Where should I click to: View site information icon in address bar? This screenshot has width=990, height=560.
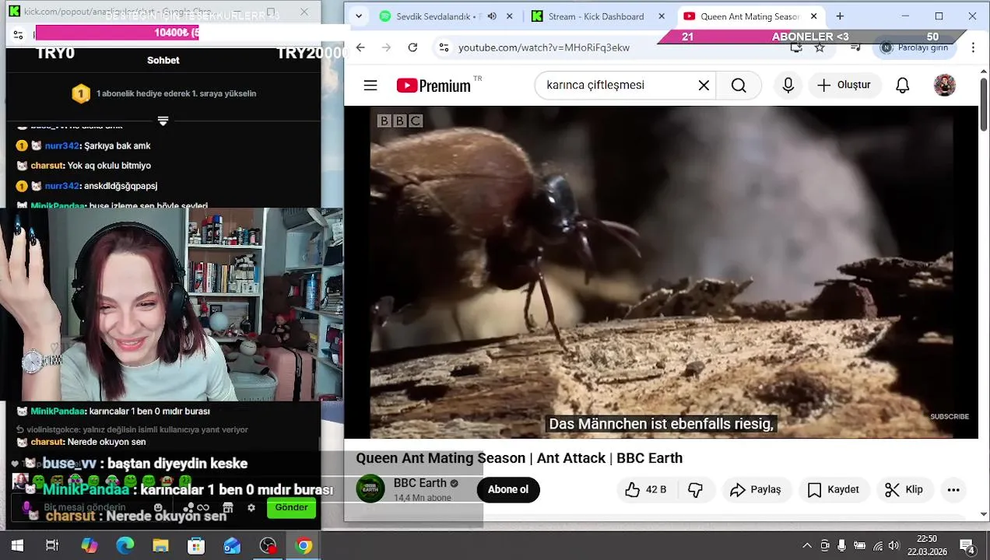pos(443,47)
